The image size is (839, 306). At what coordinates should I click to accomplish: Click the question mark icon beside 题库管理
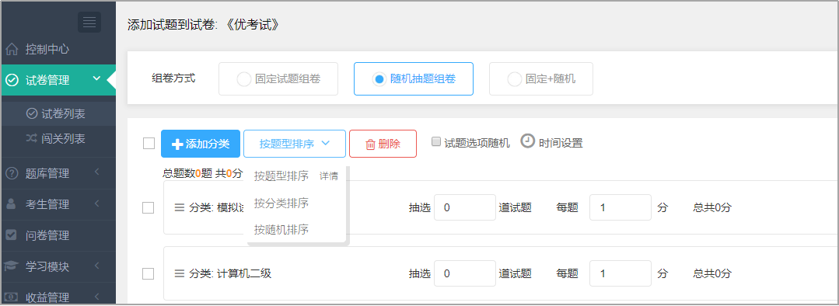pyautogui.click(x=11, y=173)
